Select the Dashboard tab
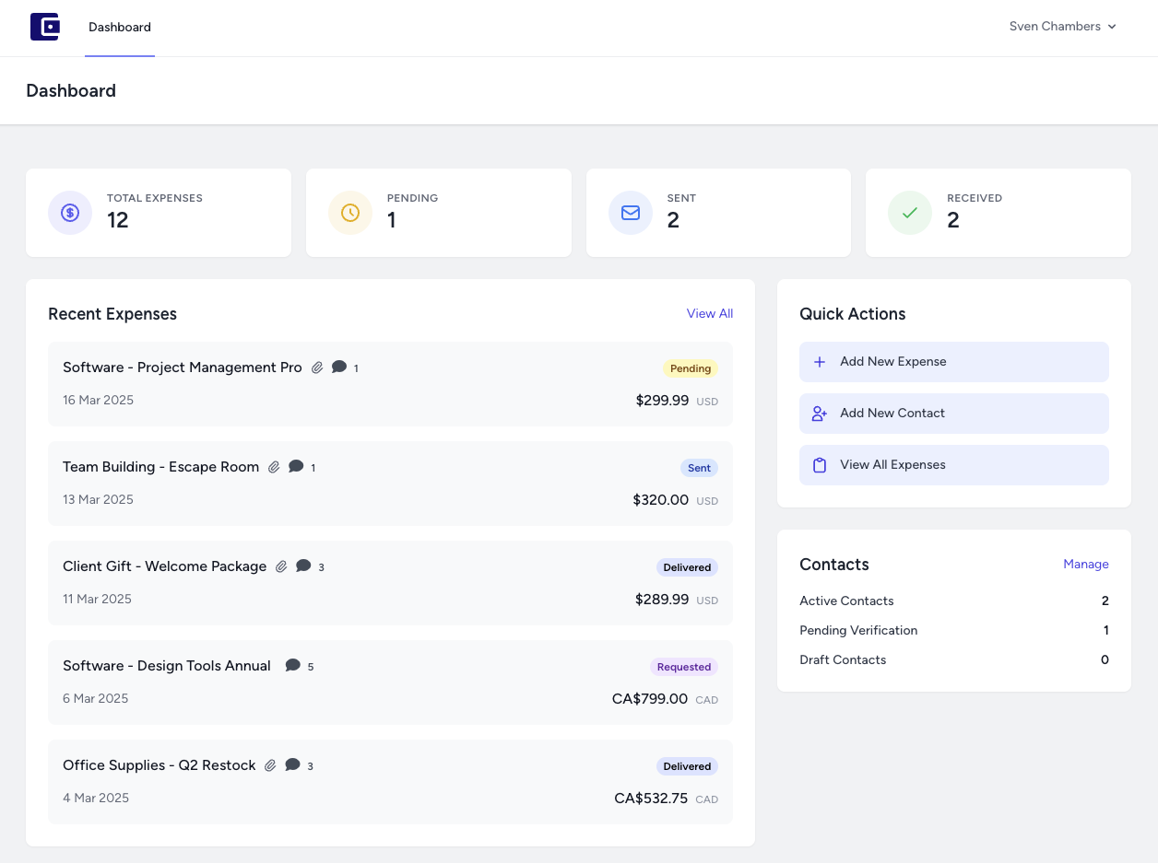 tap(120, 27)
